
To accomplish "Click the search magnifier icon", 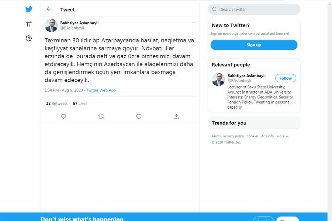I will pos(214,9).
